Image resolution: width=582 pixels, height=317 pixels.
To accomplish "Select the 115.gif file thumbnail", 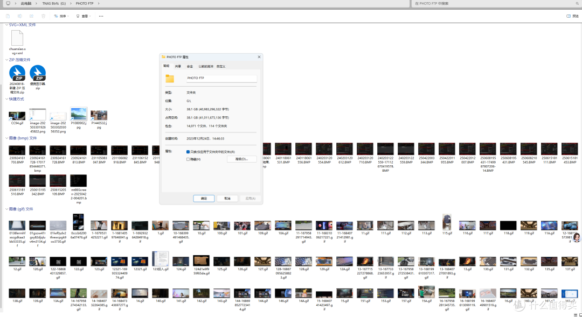I will (447, 222).
